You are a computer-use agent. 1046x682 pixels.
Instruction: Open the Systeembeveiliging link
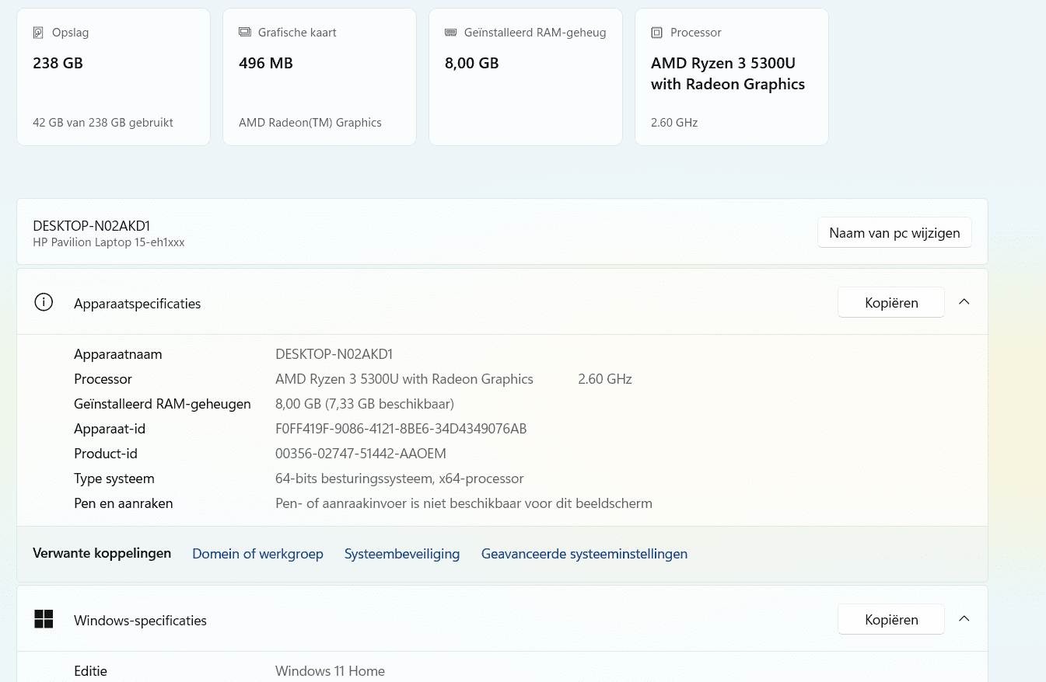(x=402, y=554)
